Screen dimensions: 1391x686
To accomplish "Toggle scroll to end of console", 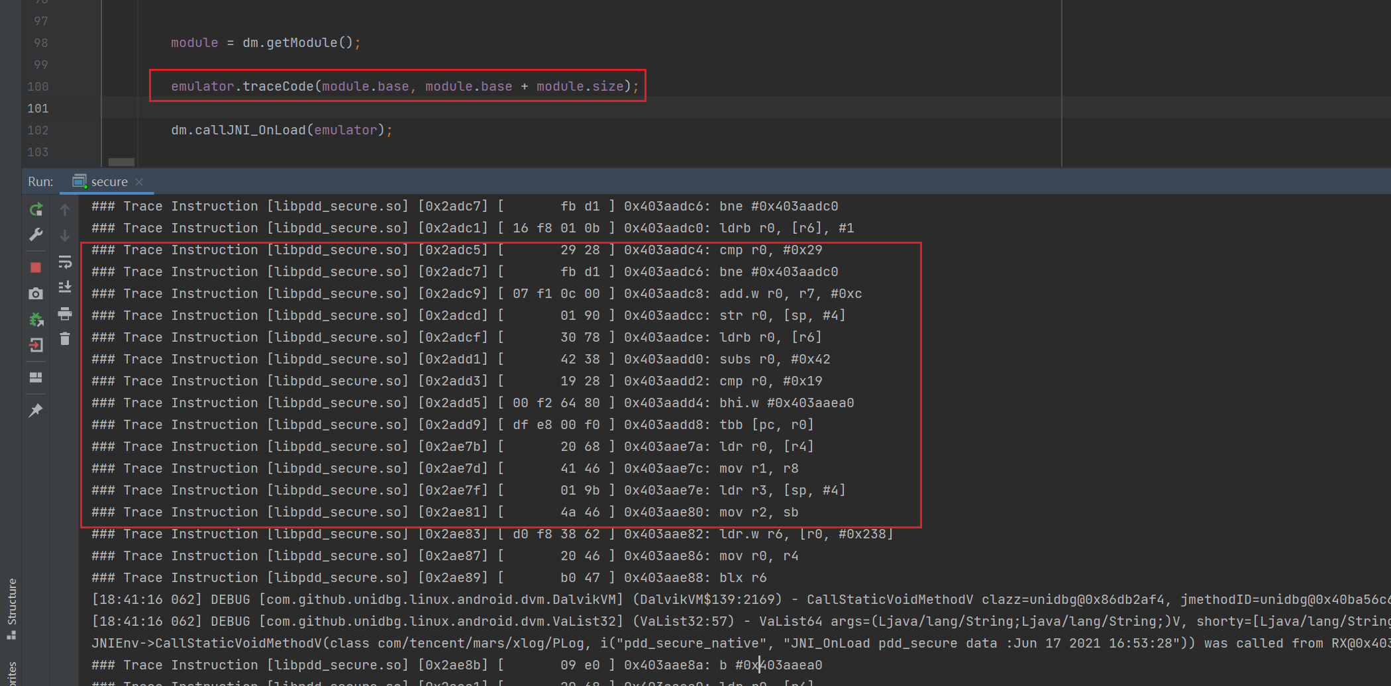I will pyautogui.click(x=65, y=287).
